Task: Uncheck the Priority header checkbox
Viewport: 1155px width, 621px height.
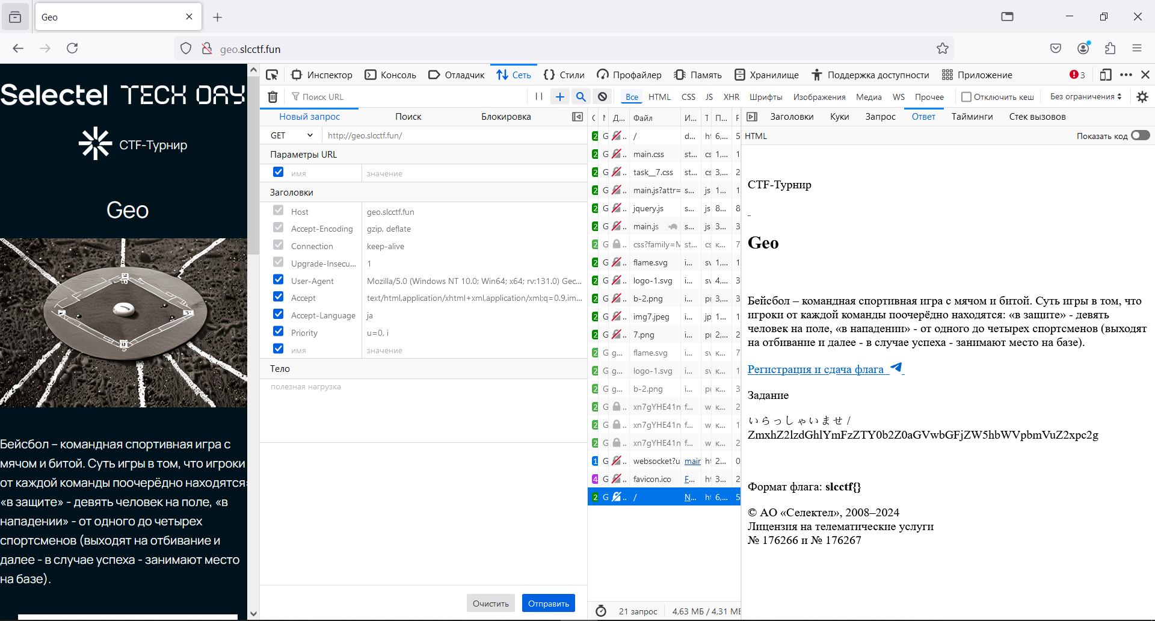Action: (278, 331)
